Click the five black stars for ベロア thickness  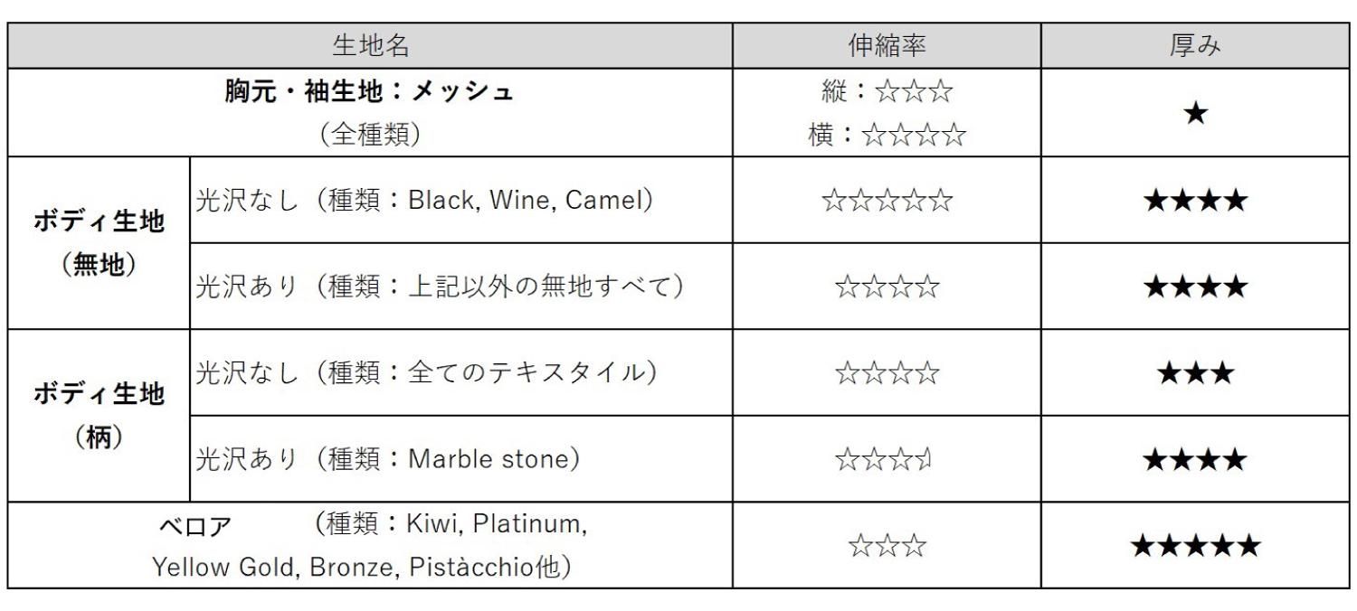1197,546
